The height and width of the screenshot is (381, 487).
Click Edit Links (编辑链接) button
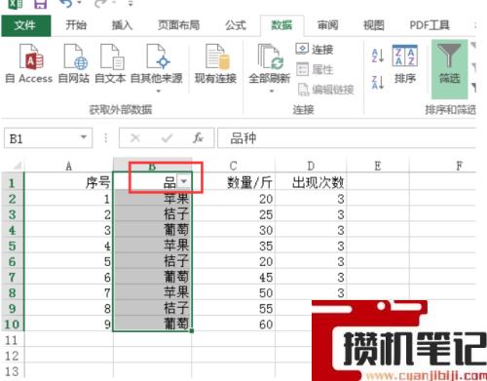tap(325, 90)
